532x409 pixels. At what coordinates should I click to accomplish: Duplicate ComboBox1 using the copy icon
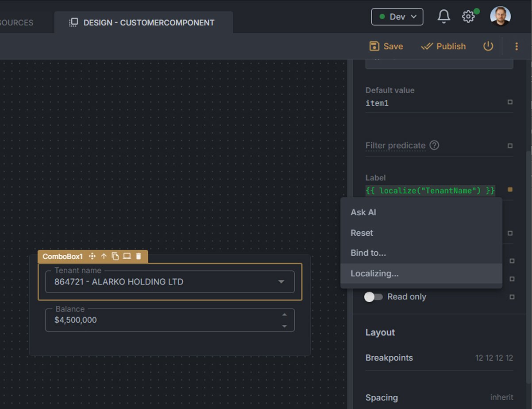[x=115, y=256]
